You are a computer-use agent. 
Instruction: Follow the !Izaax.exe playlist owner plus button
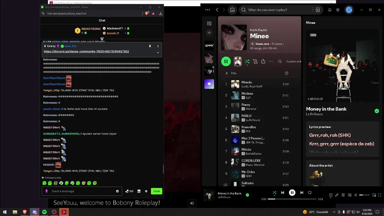252,44
